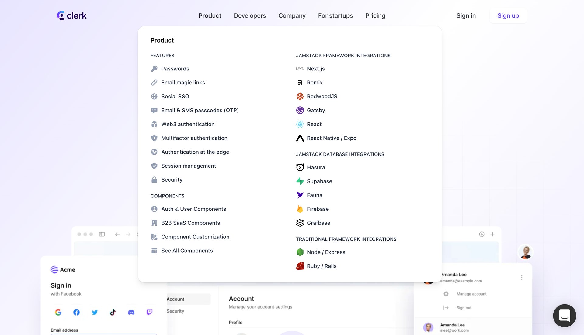Open the Supabase database integration
Viewport: 584px width, 335px height.
coord(319,181)
